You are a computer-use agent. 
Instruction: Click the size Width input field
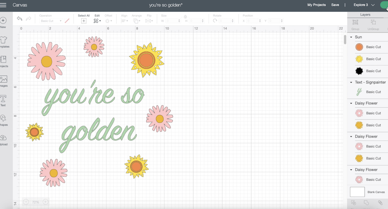[173, 21]
